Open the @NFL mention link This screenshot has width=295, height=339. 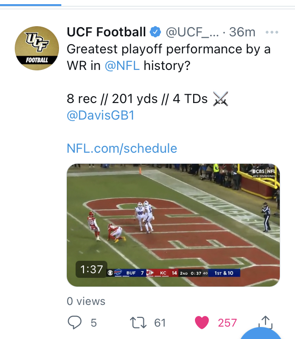[x=122, y=65]
